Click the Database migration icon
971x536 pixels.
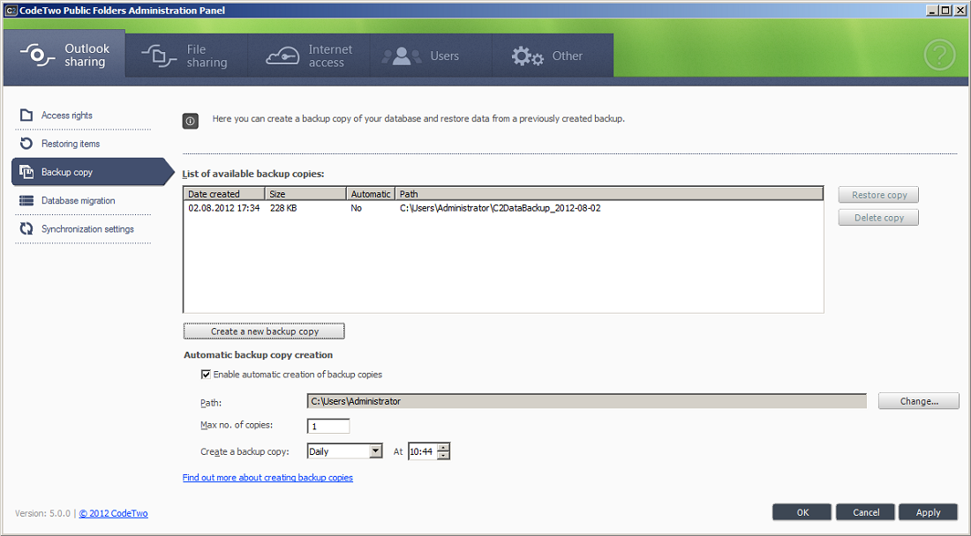point(26,200)
